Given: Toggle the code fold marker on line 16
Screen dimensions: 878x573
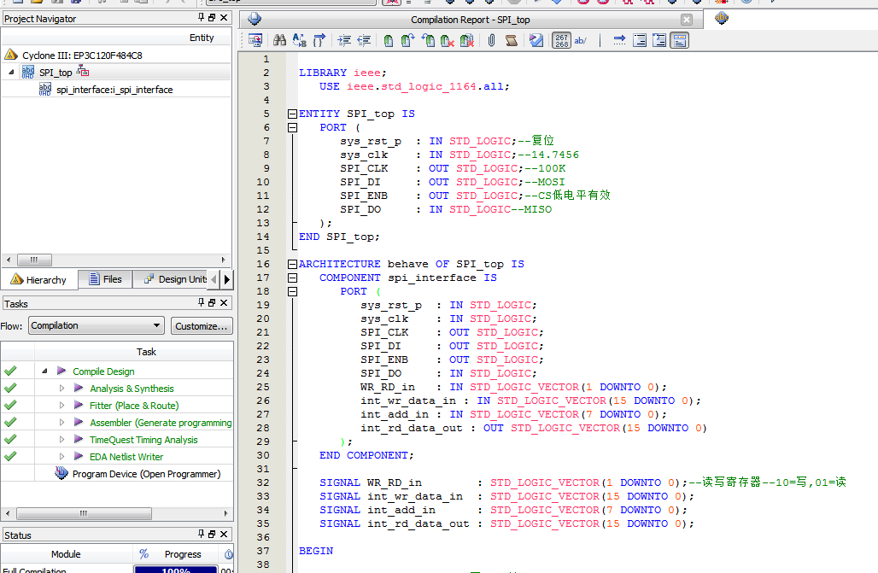Looking at the screenshot, I should pos(293,264).
